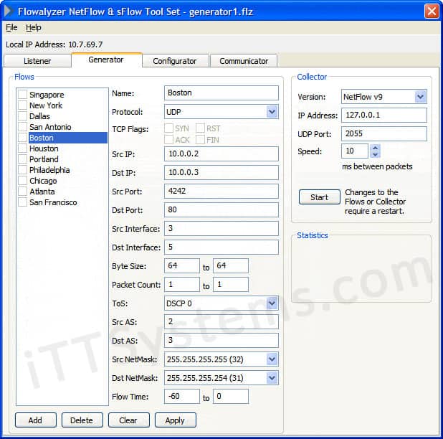Toggle the RST TCP flag checkbox
The image size is (443, 439).
point(200,128)
